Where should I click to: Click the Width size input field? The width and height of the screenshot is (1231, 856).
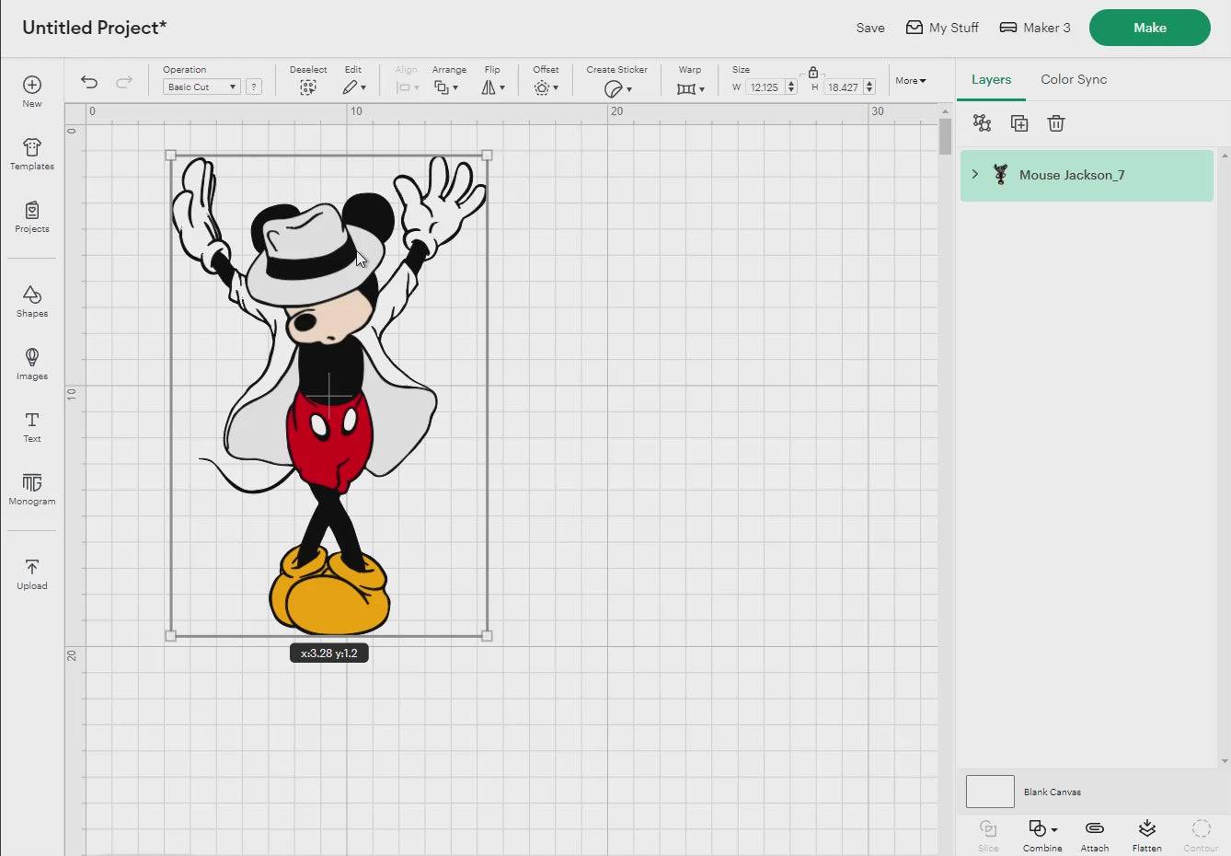pyautogui.click(x=765, y=87)
